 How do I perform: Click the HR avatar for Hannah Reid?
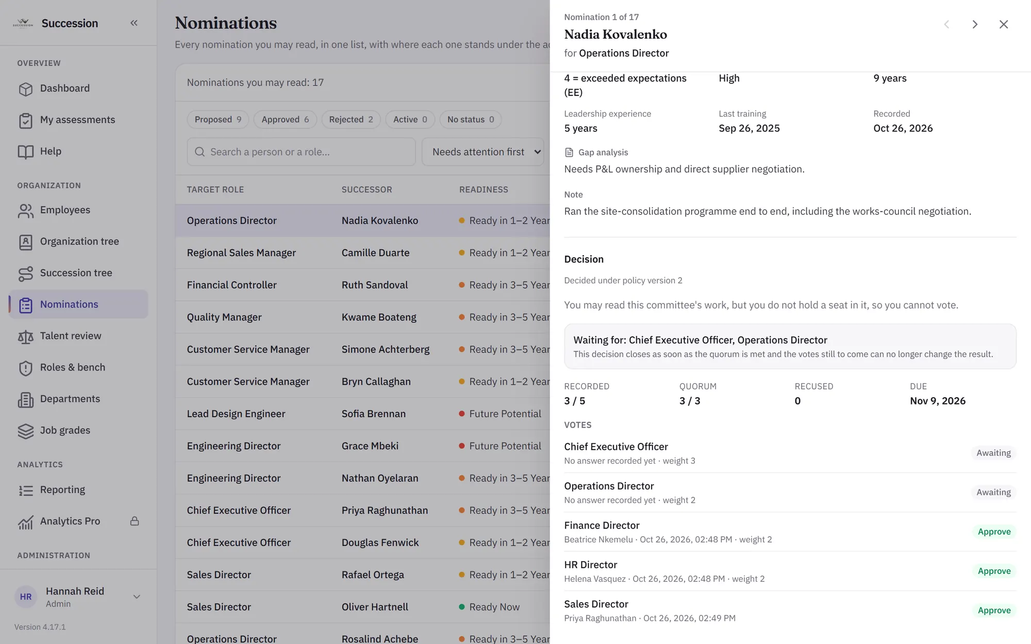(26, 597)
